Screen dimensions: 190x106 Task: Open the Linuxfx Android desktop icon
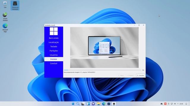click(x=5, y=16)
